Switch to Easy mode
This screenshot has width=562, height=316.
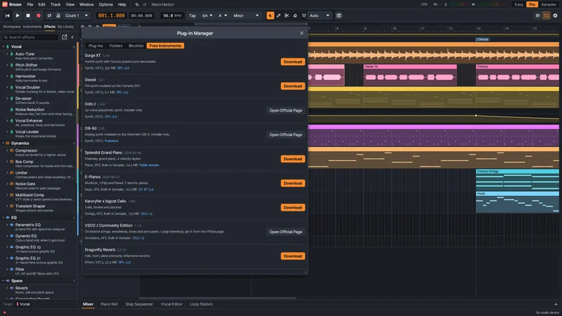[x=518, y=5]
